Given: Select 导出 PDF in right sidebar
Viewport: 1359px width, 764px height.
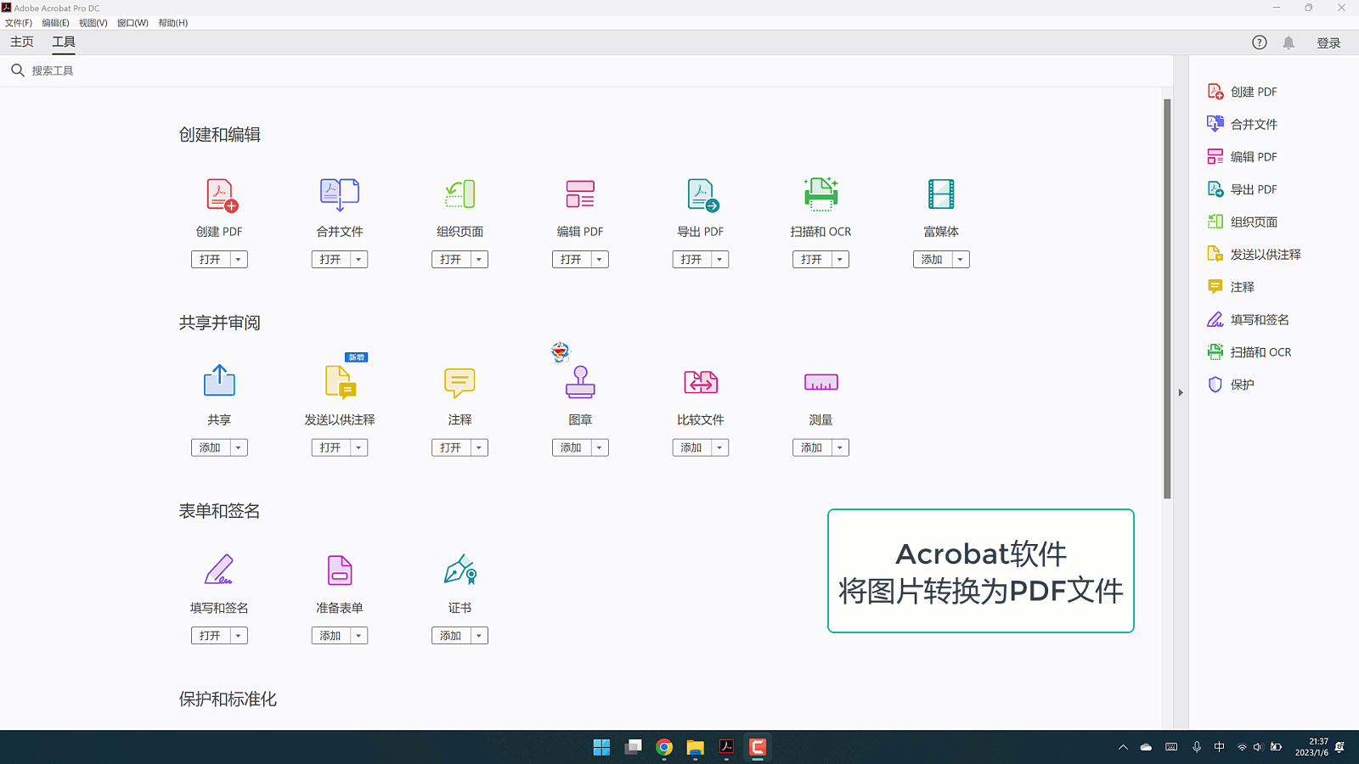Looking at the screenshot, I should click(1243, 189).
